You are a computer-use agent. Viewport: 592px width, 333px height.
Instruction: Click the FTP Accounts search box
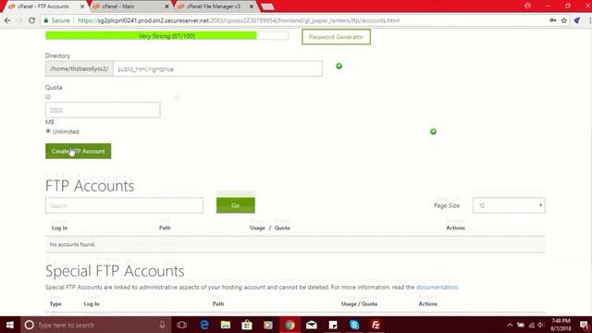point(124,205)
